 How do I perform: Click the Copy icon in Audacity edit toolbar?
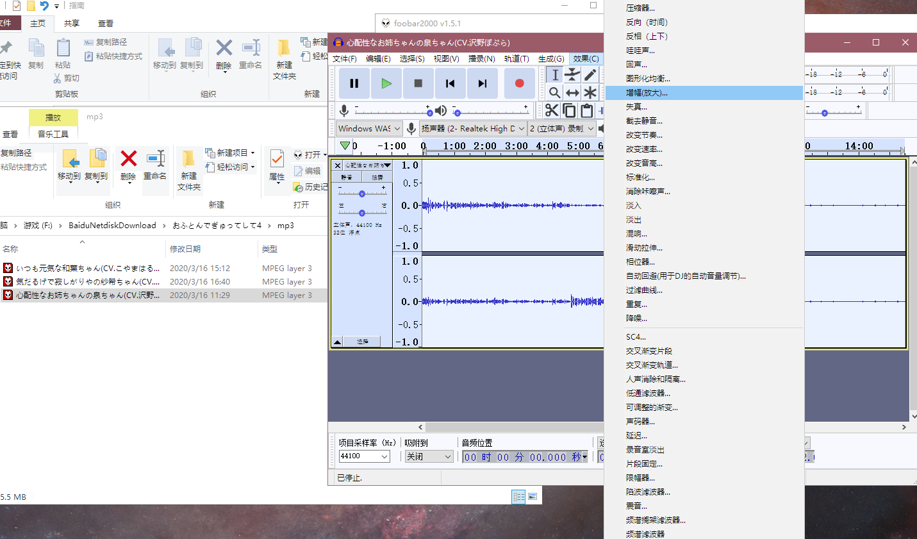coord(569,110)
